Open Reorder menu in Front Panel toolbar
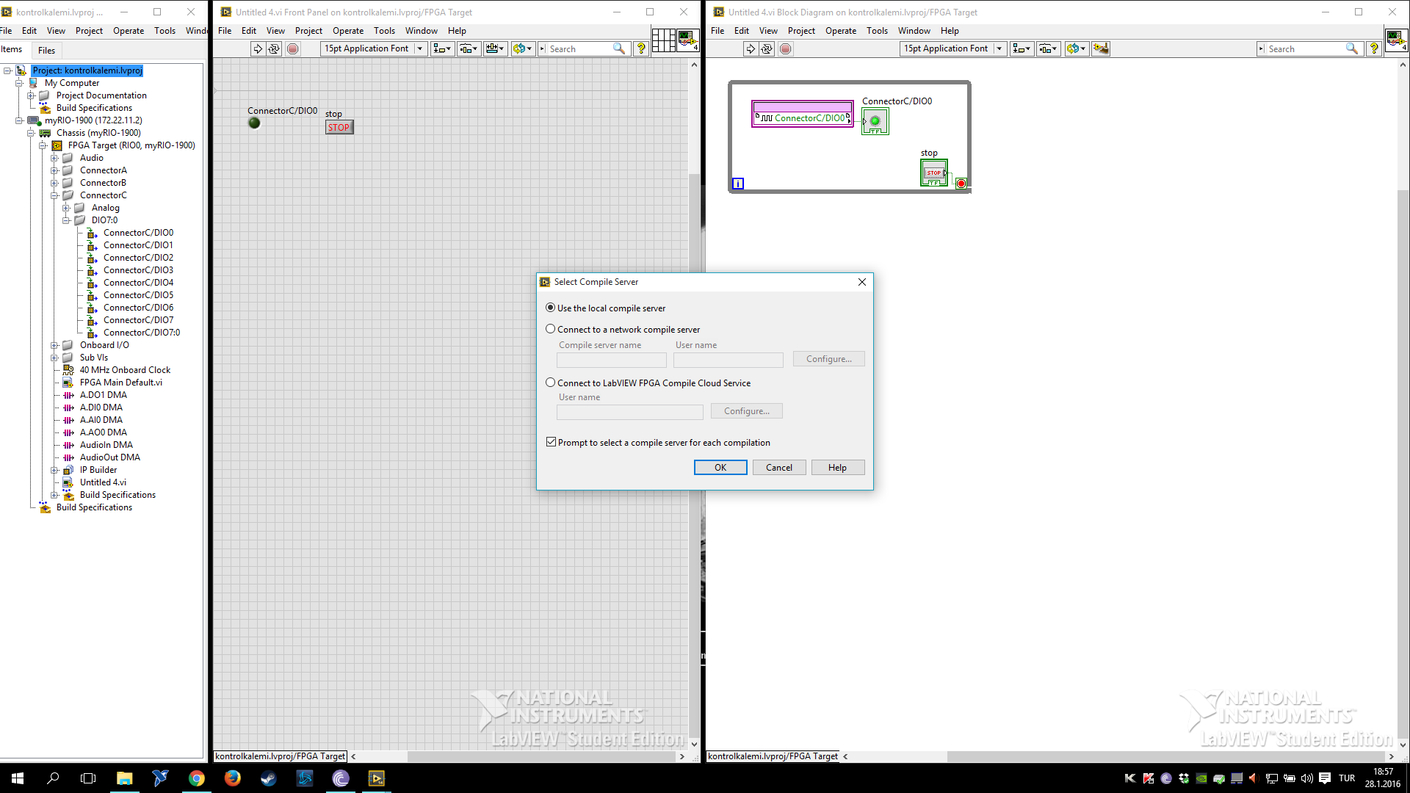The height and width of the screenshot is (793, 1410). (523, 48)
